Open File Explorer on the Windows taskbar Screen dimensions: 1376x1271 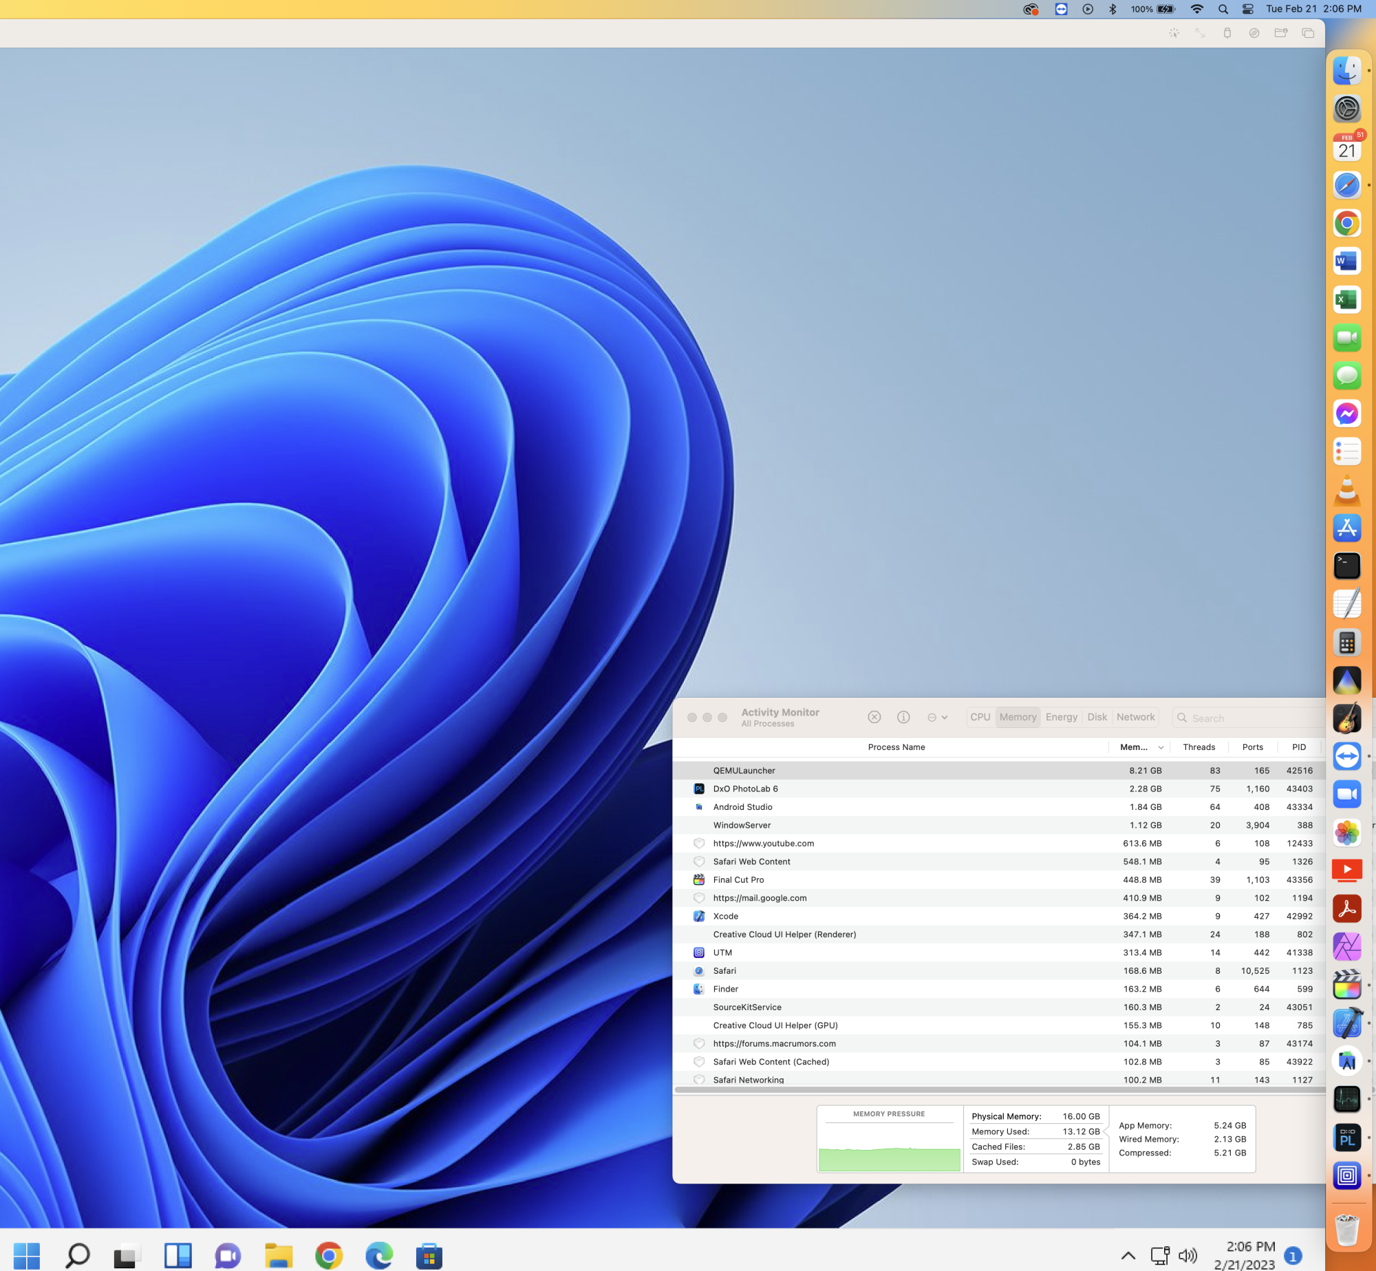279,1256
